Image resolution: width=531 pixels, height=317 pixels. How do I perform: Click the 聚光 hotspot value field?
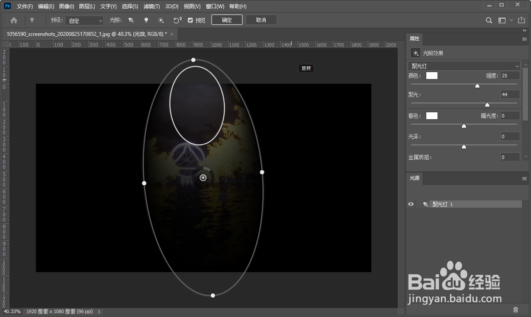pos(510,95)
